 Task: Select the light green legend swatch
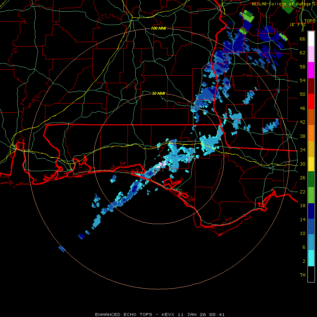(311, 195)
